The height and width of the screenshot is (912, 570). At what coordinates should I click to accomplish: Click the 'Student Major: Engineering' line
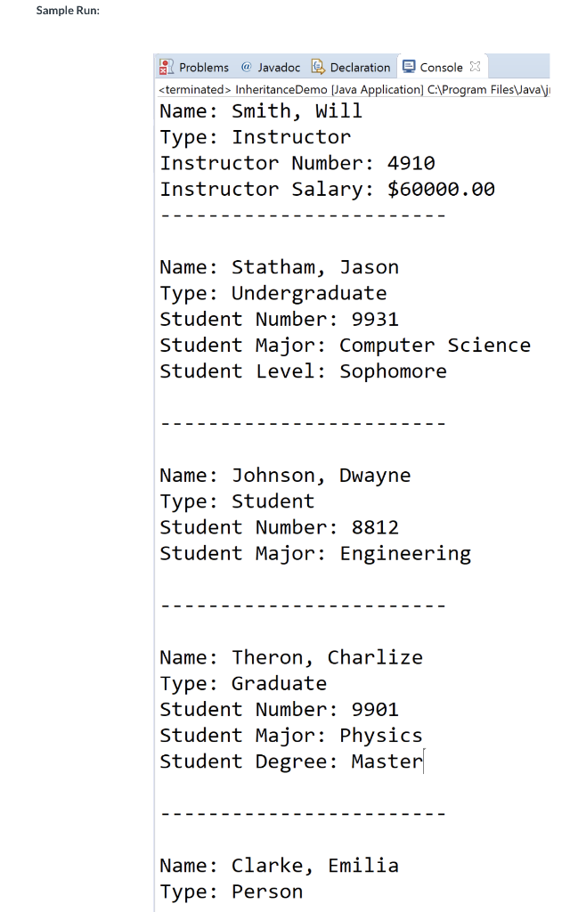[316, 554]
